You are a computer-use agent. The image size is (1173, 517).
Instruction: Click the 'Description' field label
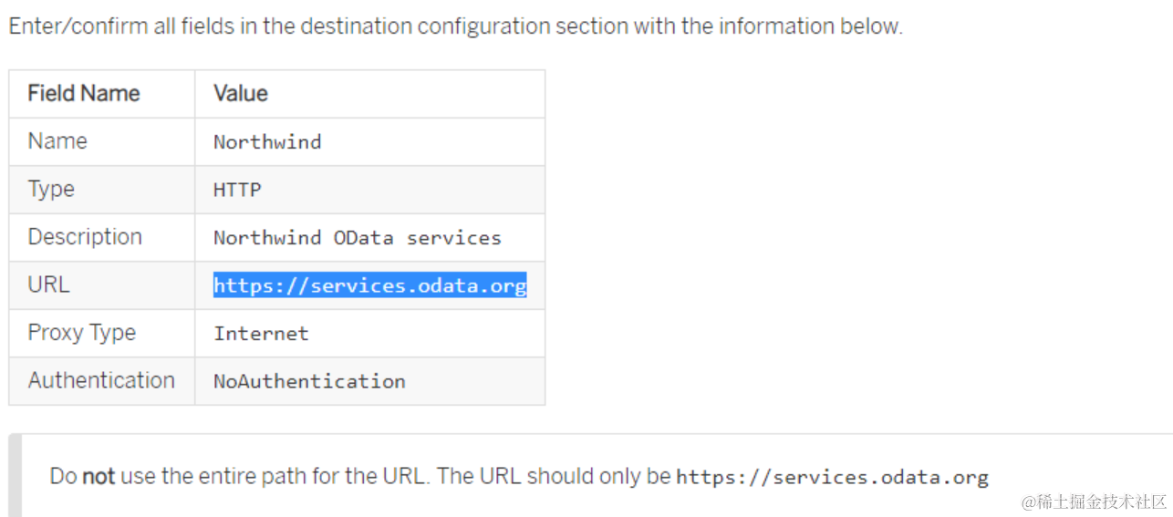pyautogui.click(x=85, y=237)
